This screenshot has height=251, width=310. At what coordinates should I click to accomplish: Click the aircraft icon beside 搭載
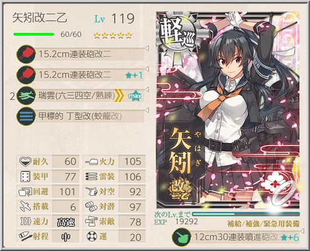point(25,206)
